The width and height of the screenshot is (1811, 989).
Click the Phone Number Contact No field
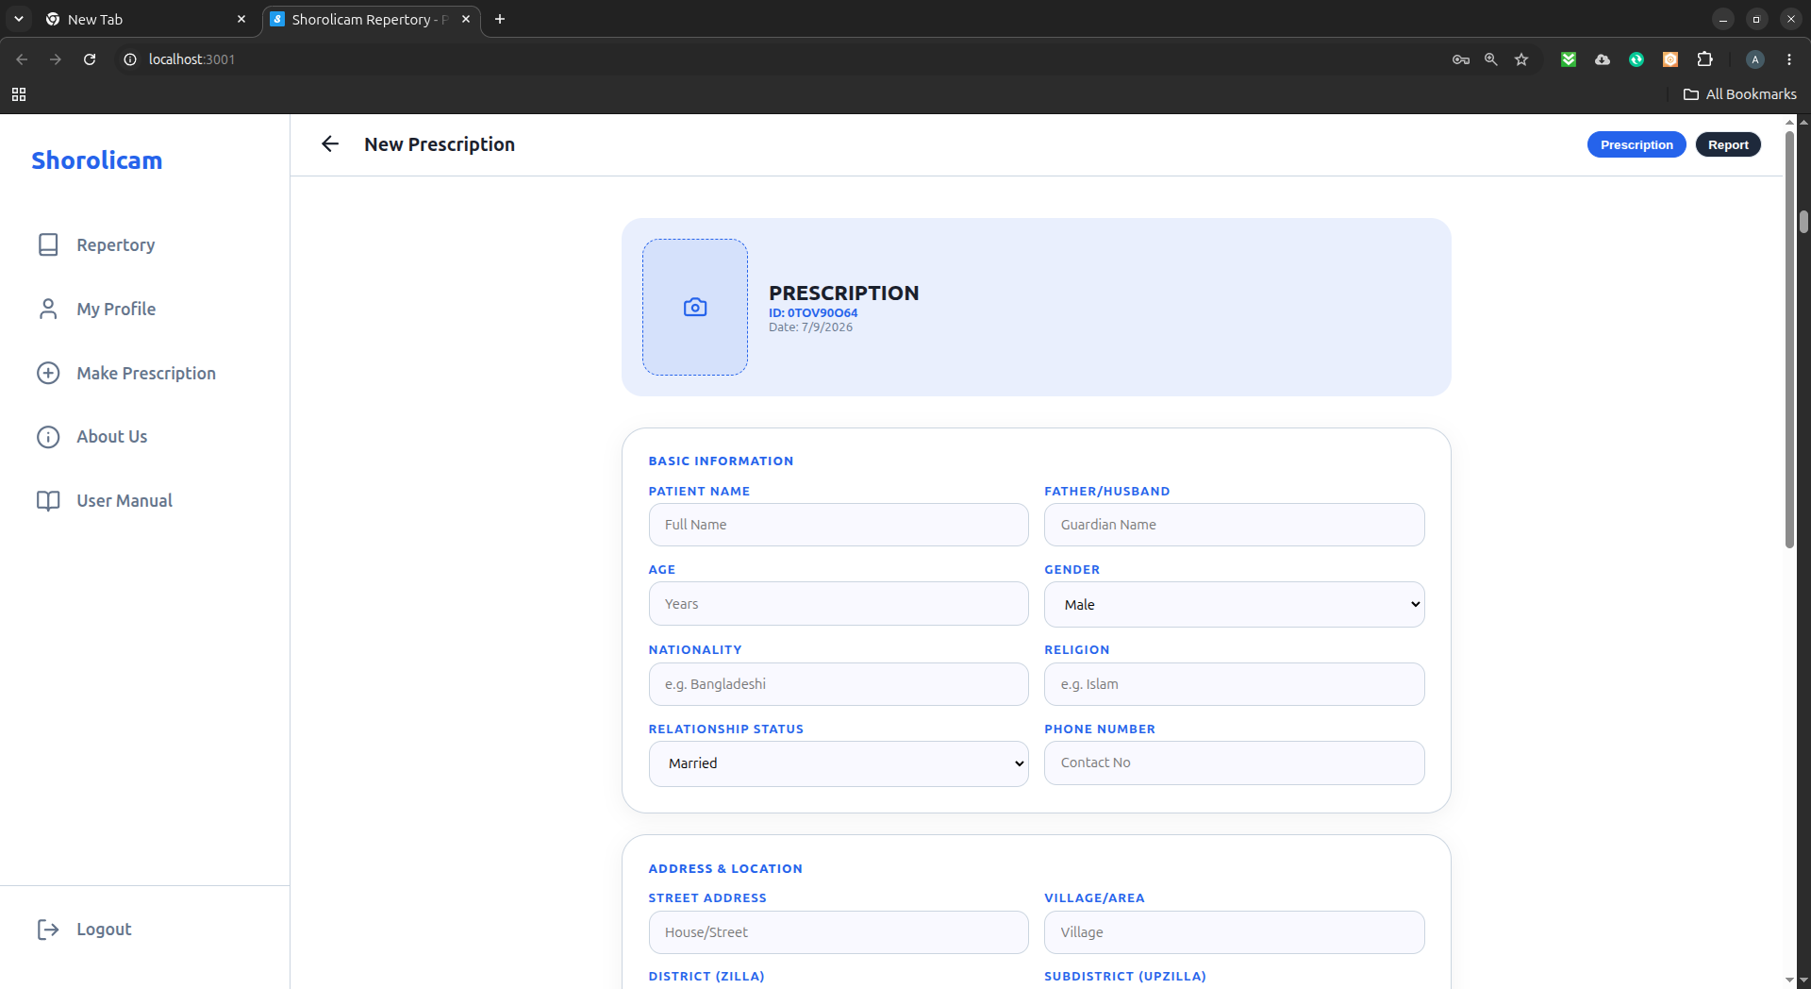[x=1234, y=763]
